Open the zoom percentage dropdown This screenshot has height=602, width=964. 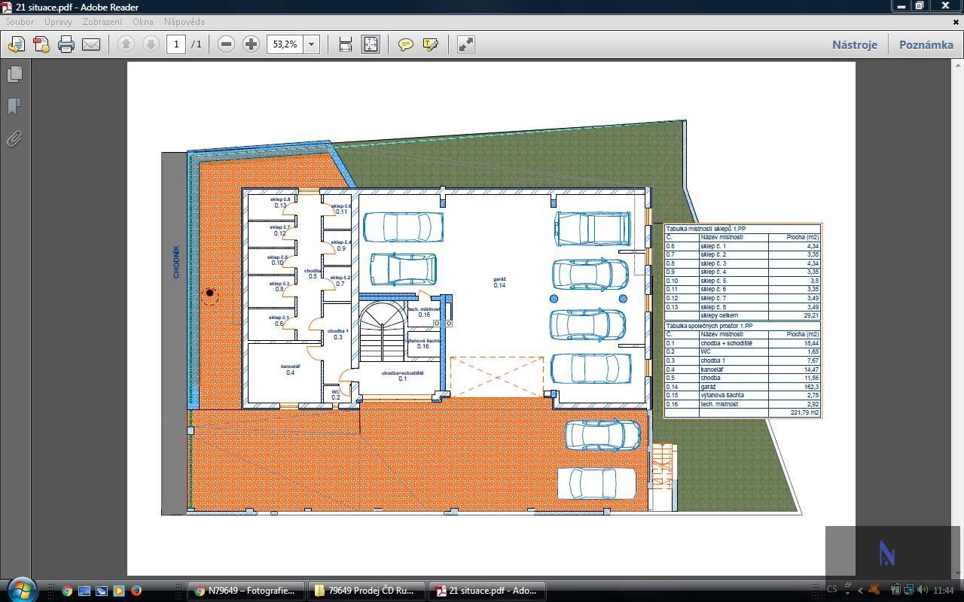tap(311, 44)
